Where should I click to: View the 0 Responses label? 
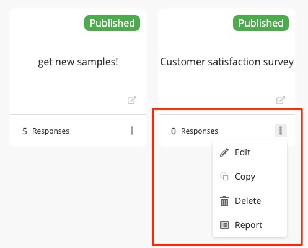[x=195, y=131]
